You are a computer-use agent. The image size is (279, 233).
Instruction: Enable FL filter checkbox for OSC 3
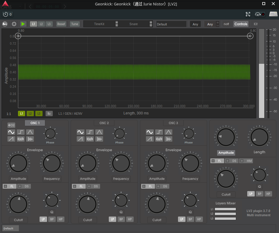point(144,186)
